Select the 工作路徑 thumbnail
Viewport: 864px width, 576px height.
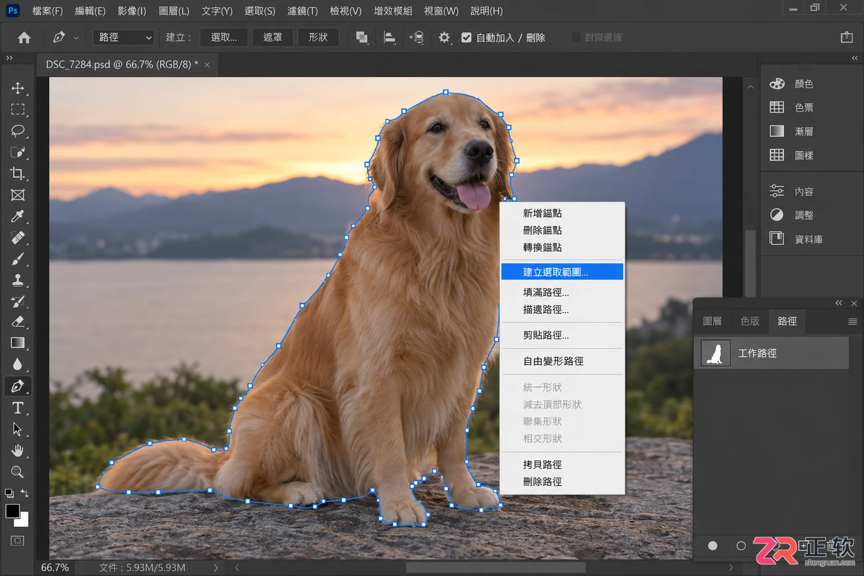(x=716, y=353)
